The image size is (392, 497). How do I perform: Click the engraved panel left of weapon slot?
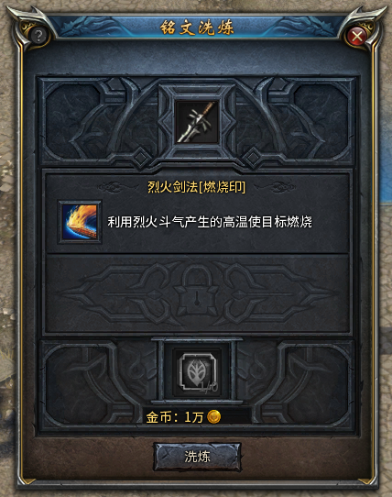tap(100, 122)
